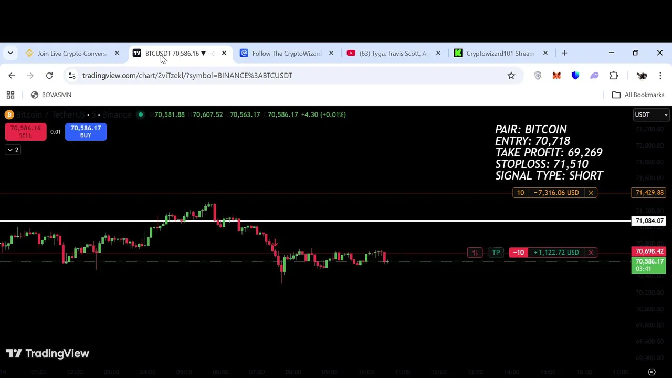Add take profit with the TP button
The height and width of the screenshot is (378, 672).
point(496,253)
